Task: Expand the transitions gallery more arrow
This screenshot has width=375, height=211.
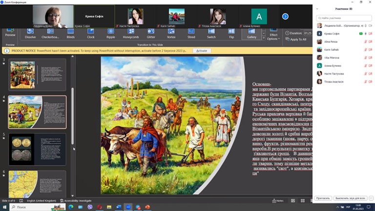Action: pyautogui.click(x=264, y=38)
